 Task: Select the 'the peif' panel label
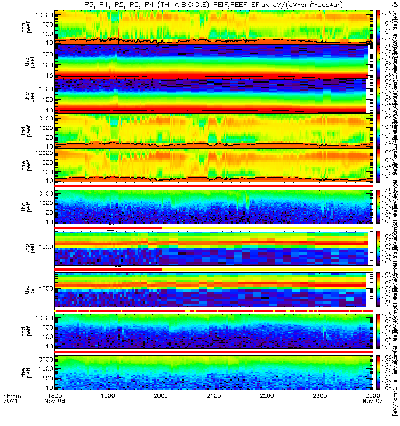click(26, 372)
